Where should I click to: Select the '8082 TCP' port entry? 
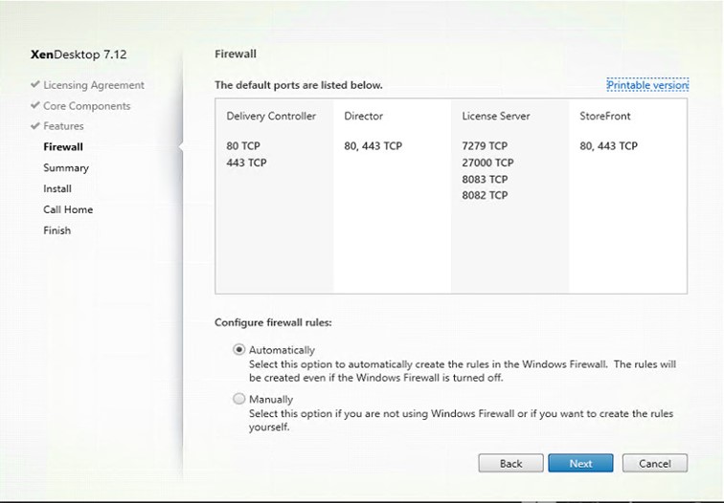click(485, 195)
